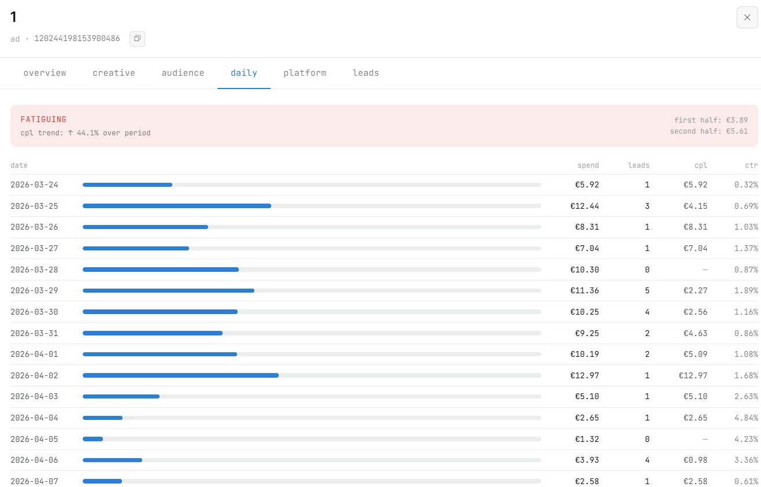Screen dimensions: 761x487
Task: Select the 2026-03-30 date cell
Action: point(34,312)
